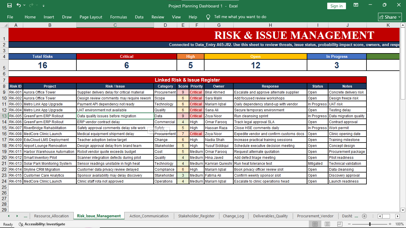Select score cell 7 for RK-008
This screenshot has width=406, height=228.
pos(183,134)
